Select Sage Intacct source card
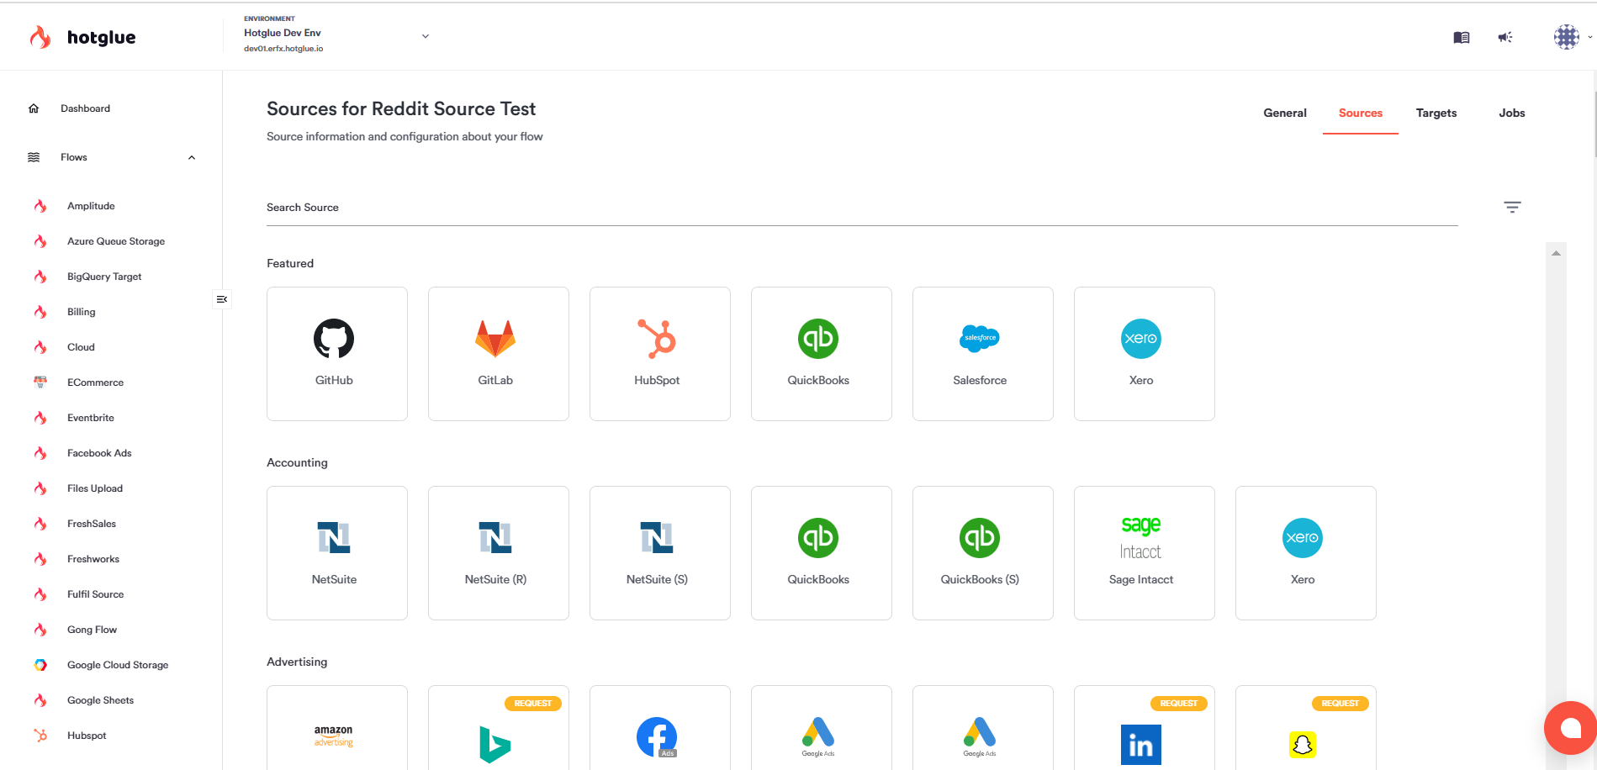Image resolution: width=1597 pixels, height=770 pixels. [x=1145, y=553]
